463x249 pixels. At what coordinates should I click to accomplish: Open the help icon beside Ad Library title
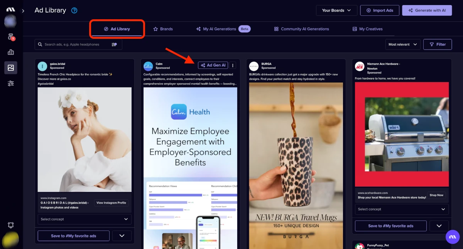tap(74, 10)
